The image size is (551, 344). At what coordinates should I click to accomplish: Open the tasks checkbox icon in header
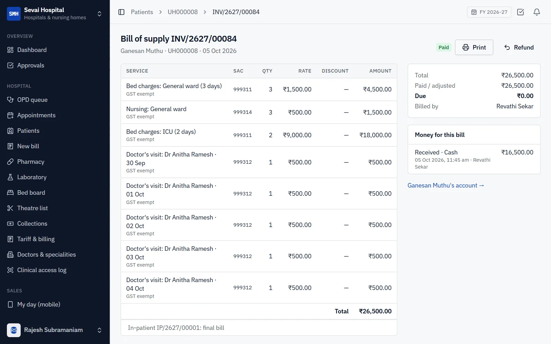(520, 12)
